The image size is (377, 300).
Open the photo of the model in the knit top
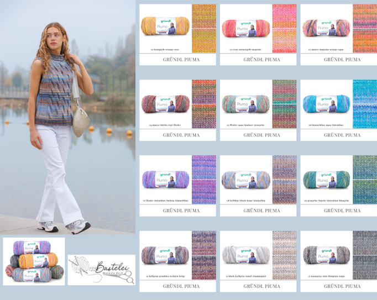[67, 117]
